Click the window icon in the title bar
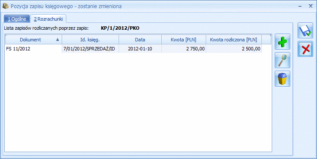Viewport: 317px width, 159px height. [6, 6]
